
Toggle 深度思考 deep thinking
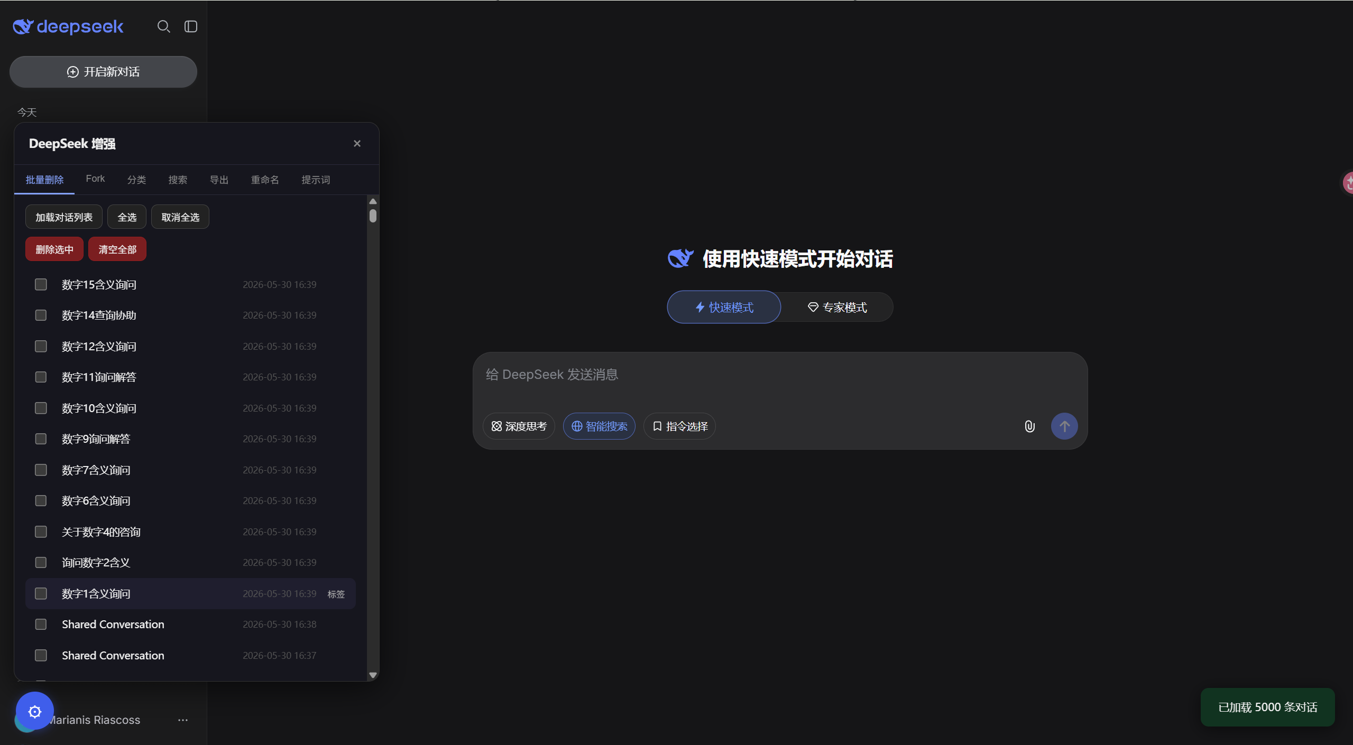[x=519, y=426]
